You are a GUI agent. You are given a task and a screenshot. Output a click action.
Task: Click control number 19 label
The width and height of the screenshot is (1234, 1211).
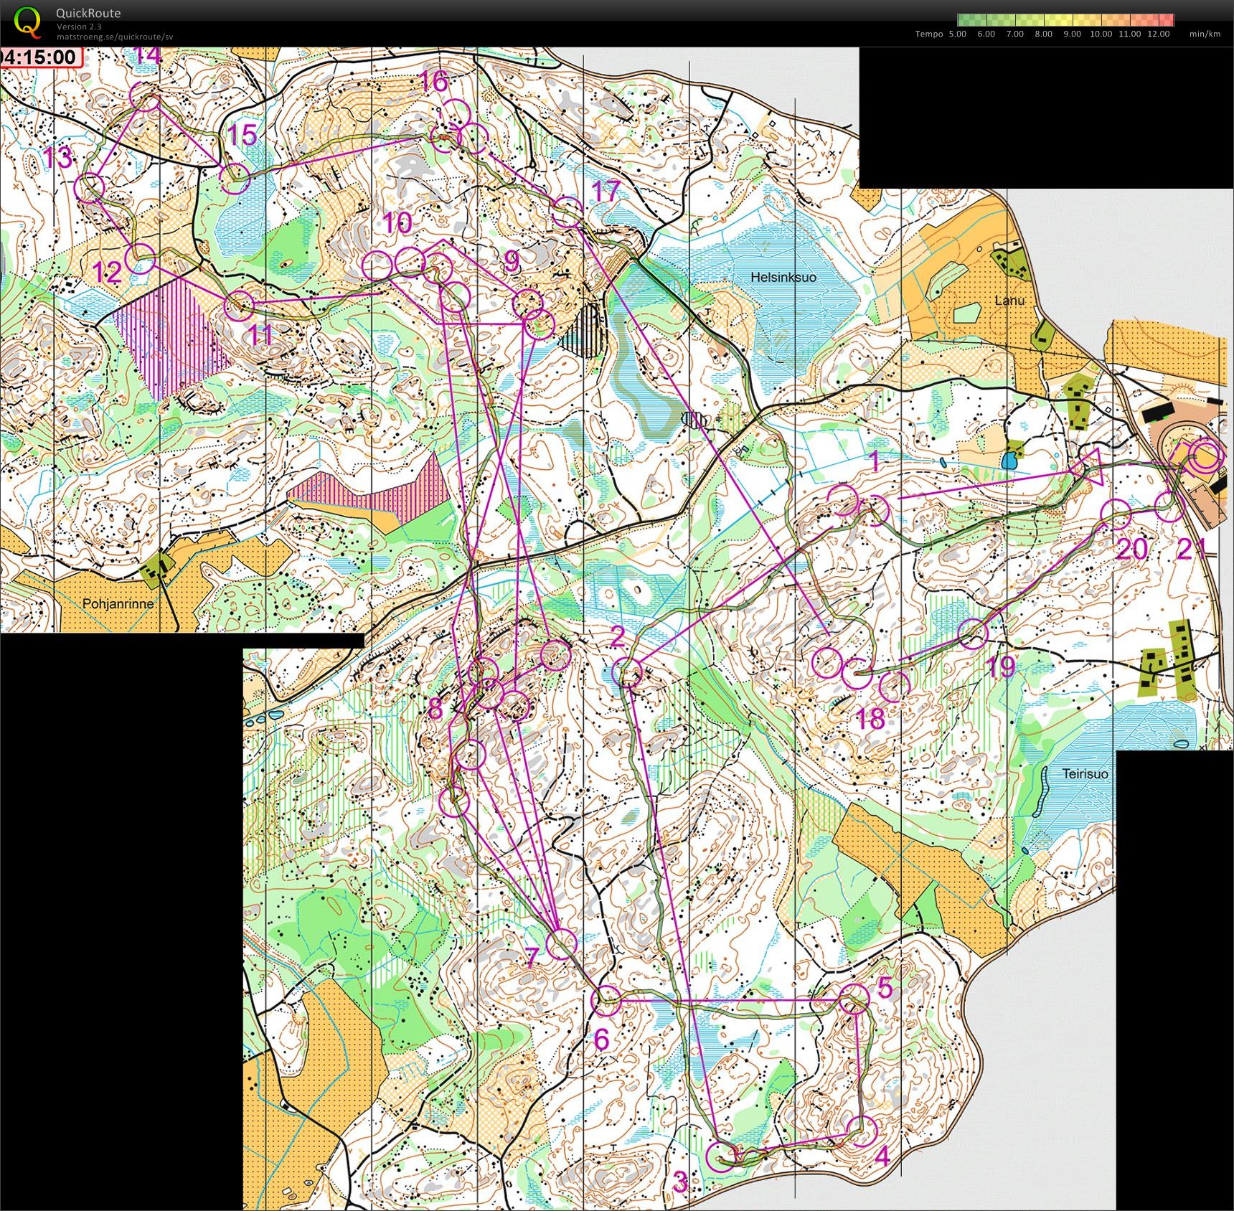pyautogui.click(x=1002, y=667)
